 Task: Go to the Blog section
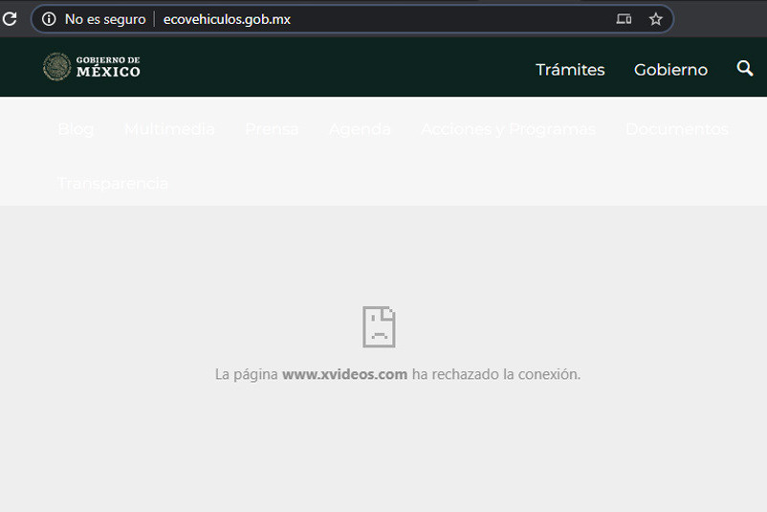[76, 129]
